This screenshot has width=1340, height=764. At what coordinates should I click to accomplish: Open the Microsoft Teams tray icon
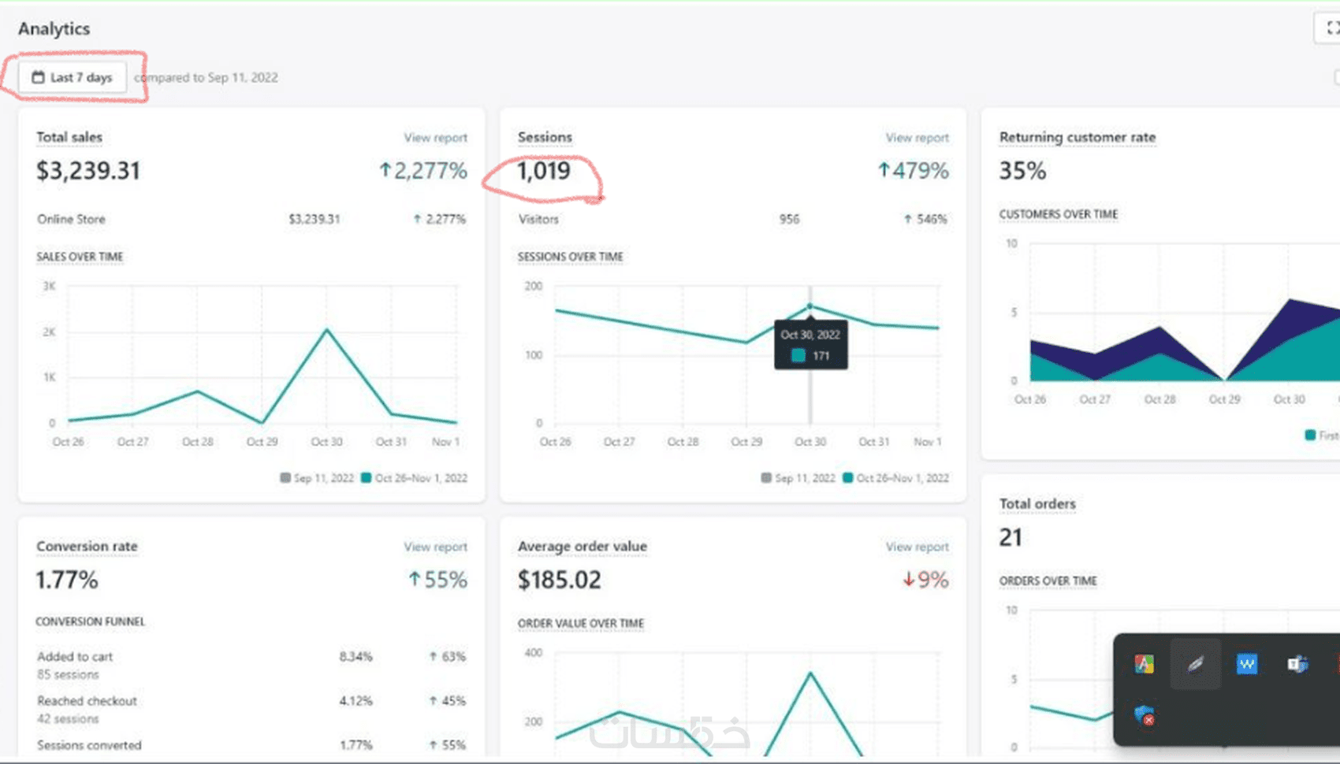[x=1297, y=664]
